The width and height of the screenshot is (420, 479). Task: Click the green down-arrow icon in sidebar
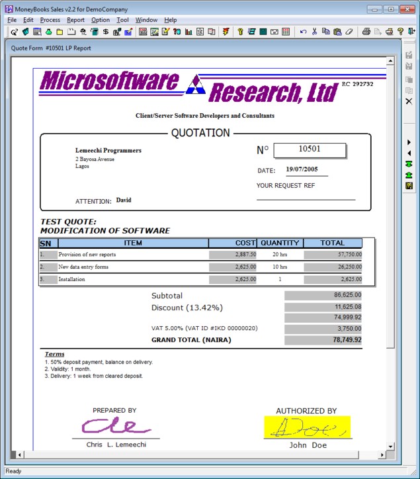coord(409,164)
